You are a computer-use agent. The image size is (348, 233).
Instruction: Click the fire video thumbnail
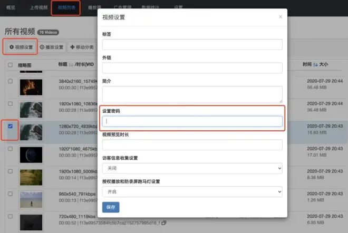pos(31,87)
